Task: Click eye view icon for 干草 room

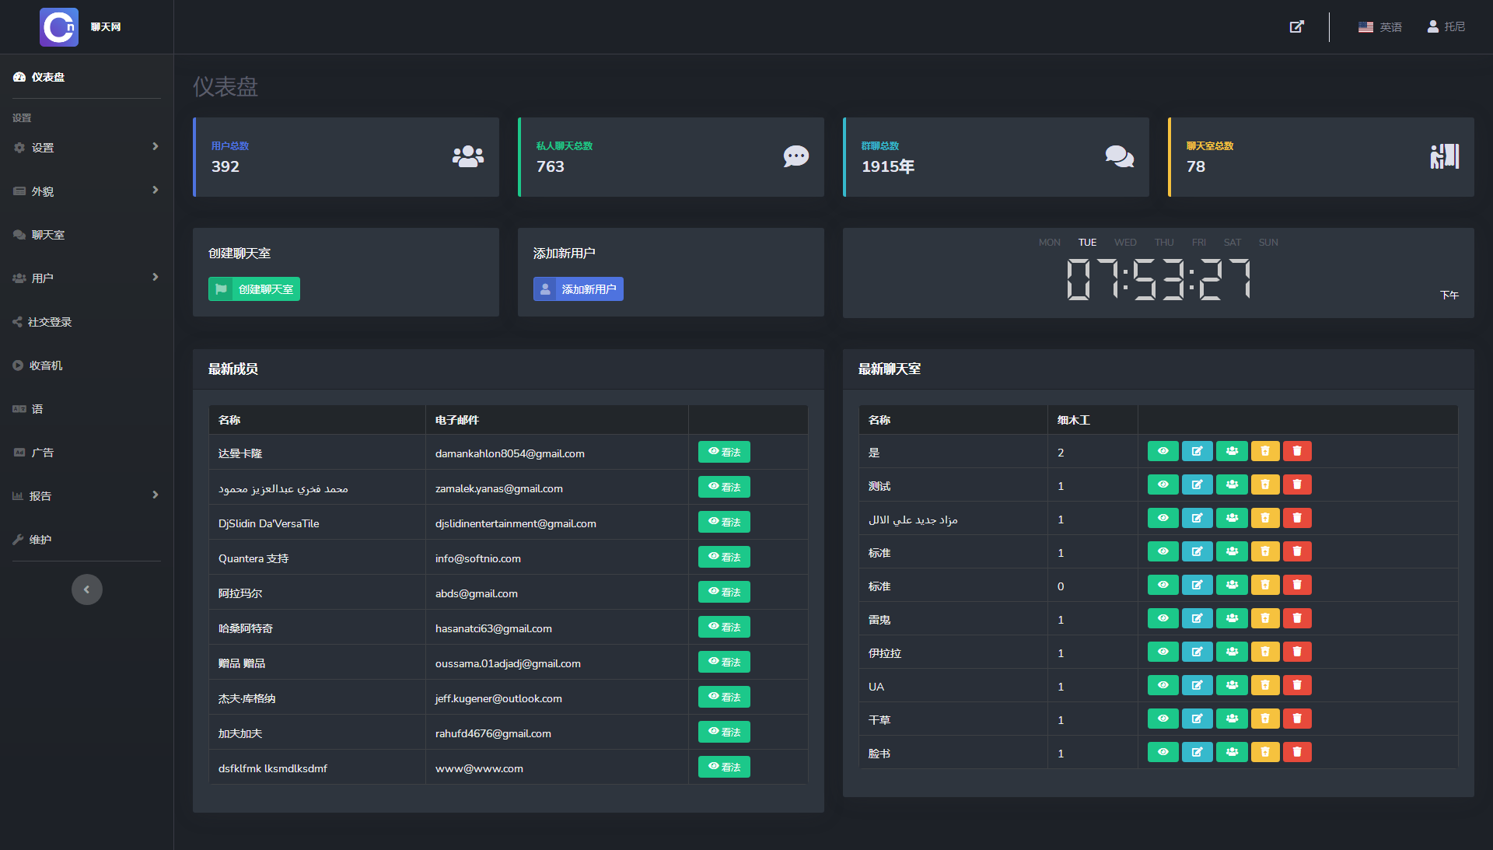Action: [x=1163, y=719]
